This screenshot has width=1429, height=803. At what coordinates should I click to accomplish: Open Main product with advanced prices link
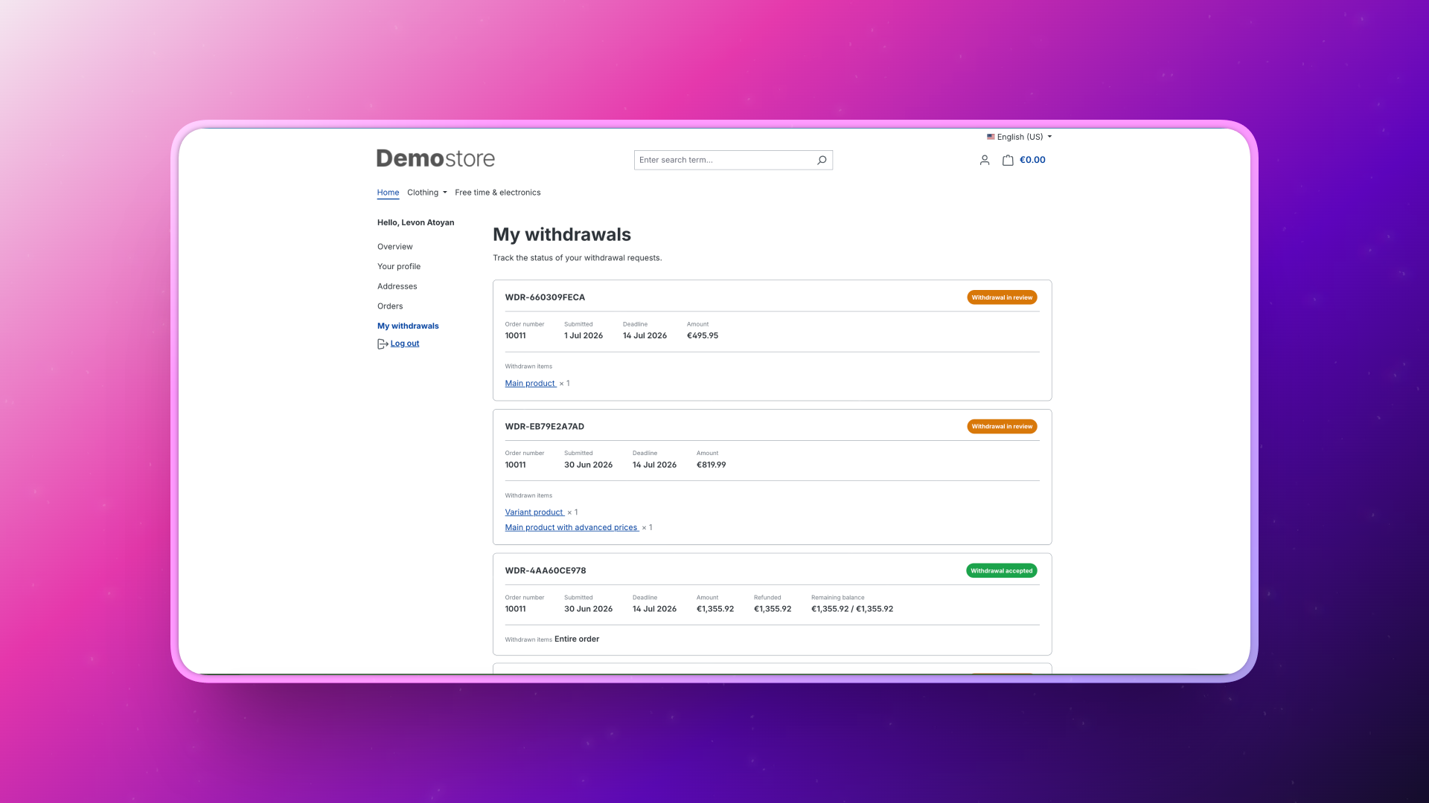pos(572,528)
